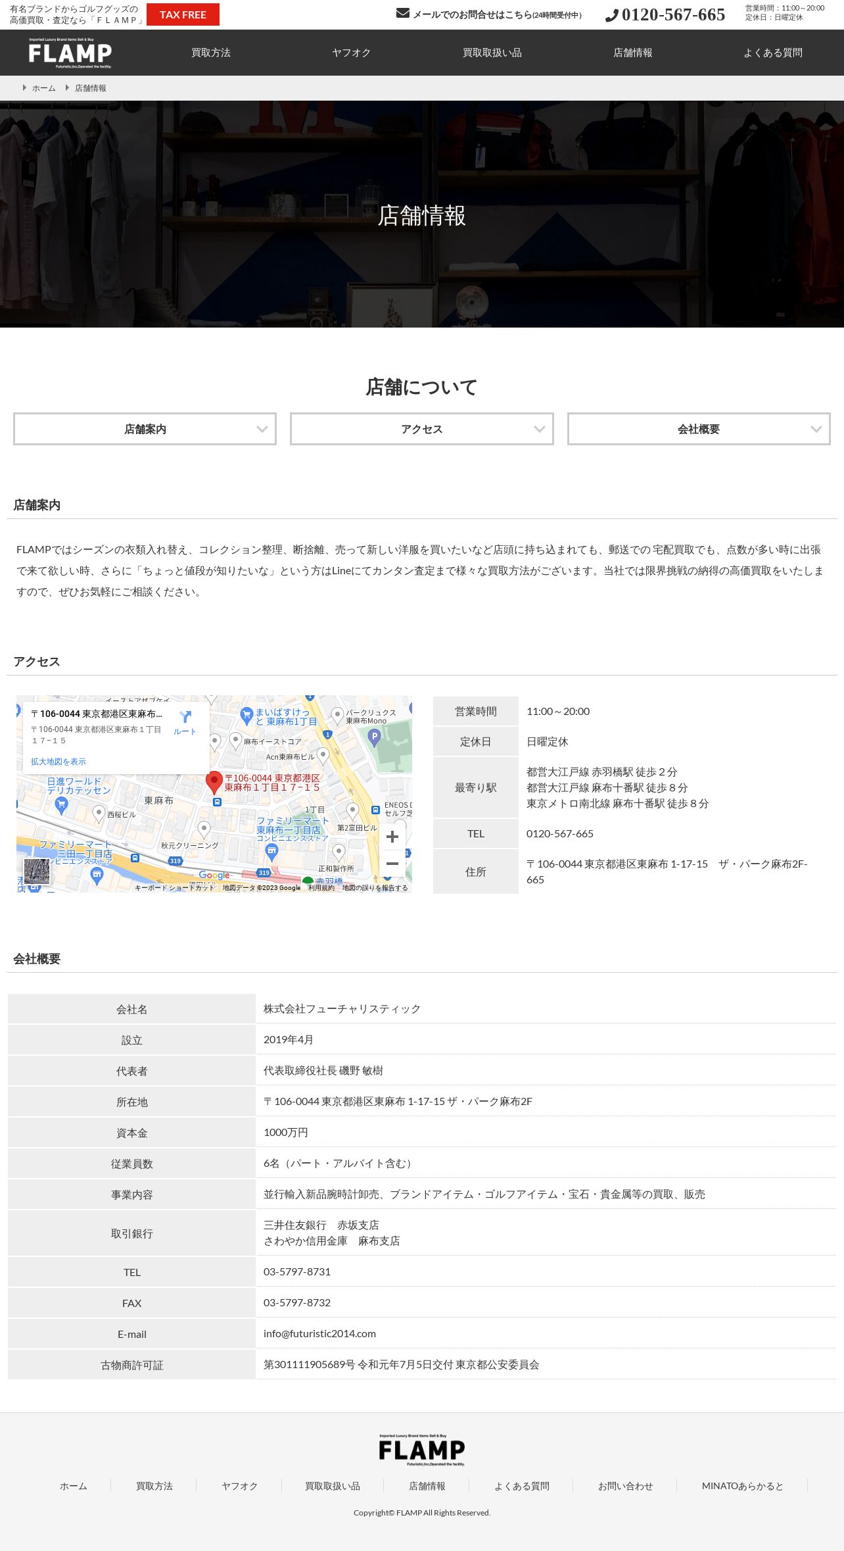844x1551 pixels.
Task: Click キーボード ショートカット on the map
Action: click(x=175, y=888)
